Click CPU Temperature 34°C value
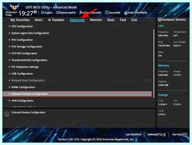The image size is (192, 145). pos(176,35)
